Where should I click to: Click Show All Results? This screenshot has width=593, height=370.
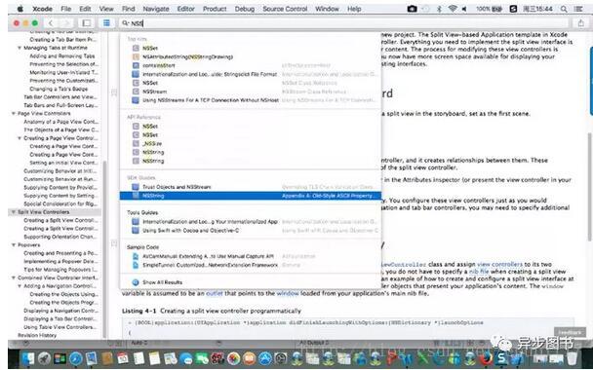pyautogui.click(x=162, y=282)
